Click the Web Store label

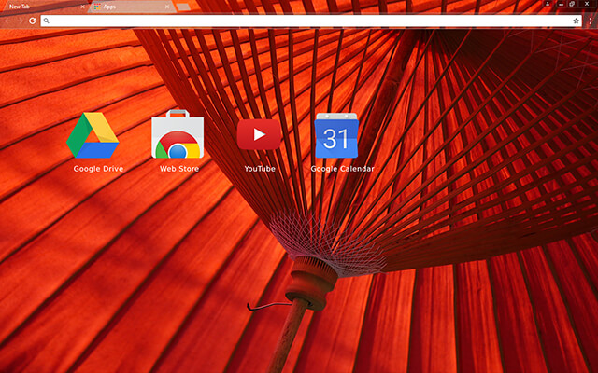point(179,169)
